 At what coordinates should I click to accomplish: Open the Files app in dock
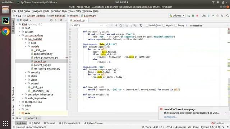click(6, 10)
